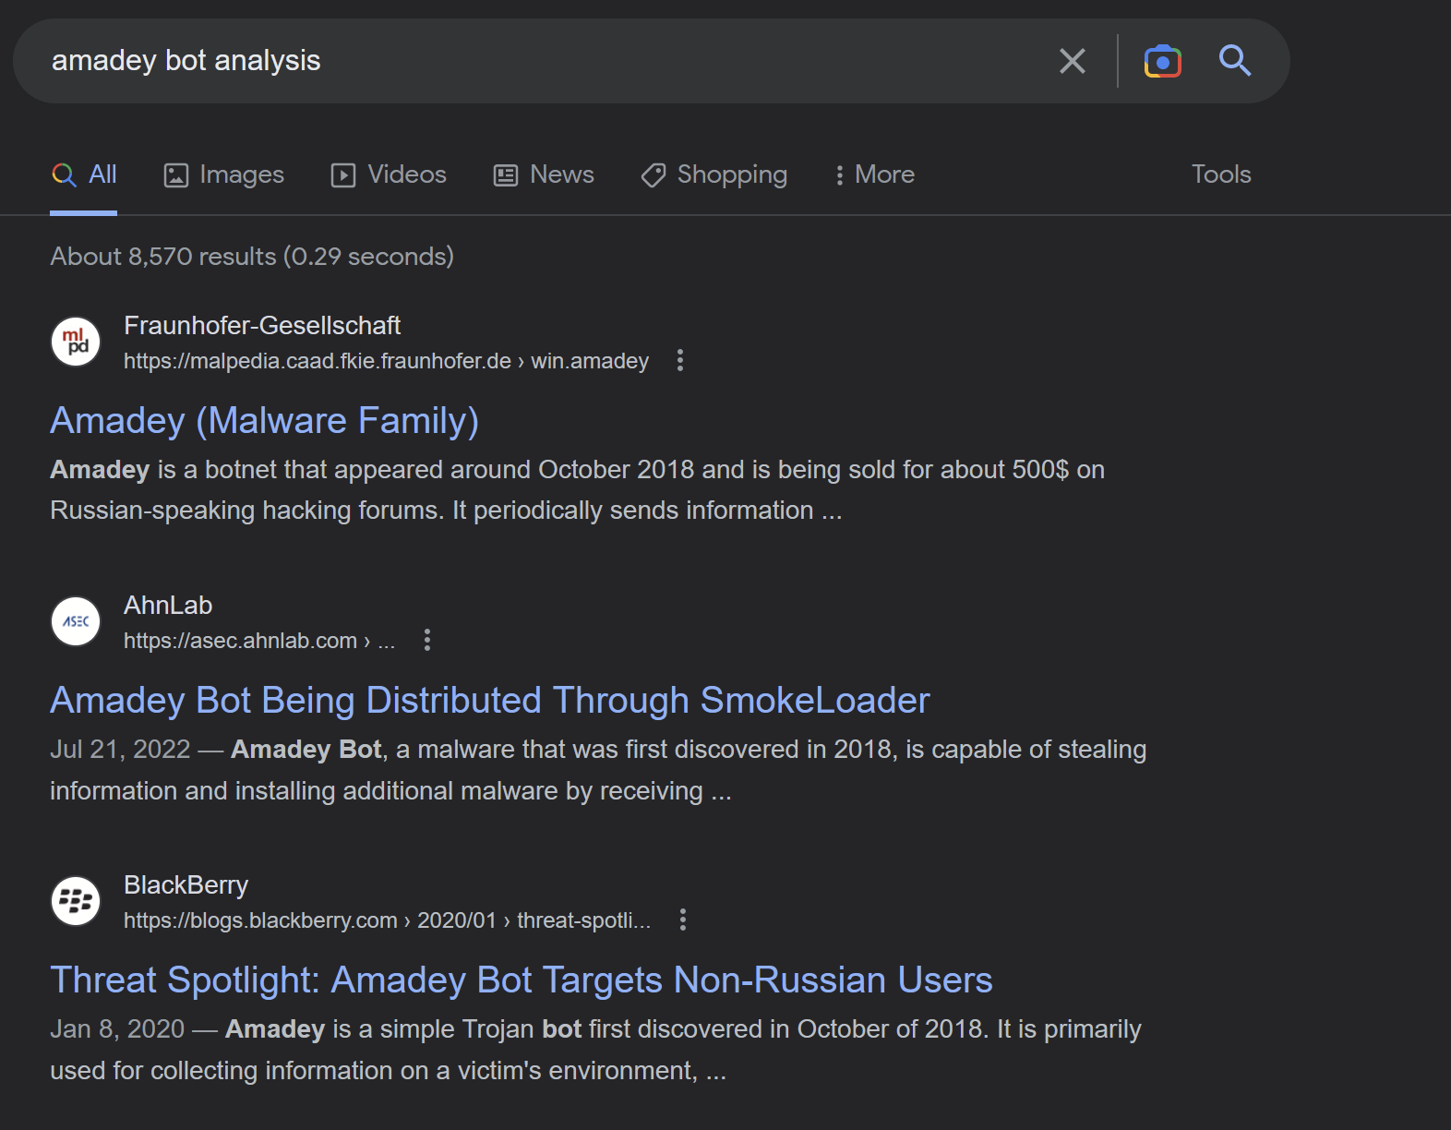
Task: Click the BlackBerry logo favicon
Action: (x=76, y=901)
